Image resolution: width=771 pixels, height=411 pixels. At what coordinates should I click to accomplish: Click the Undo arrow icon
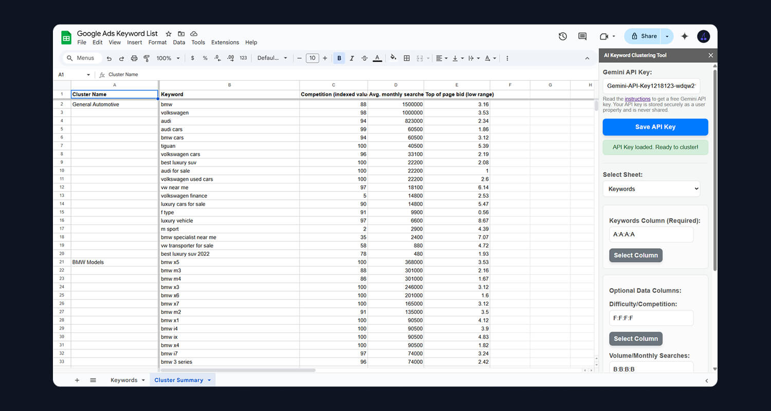[x=109, y=58]
